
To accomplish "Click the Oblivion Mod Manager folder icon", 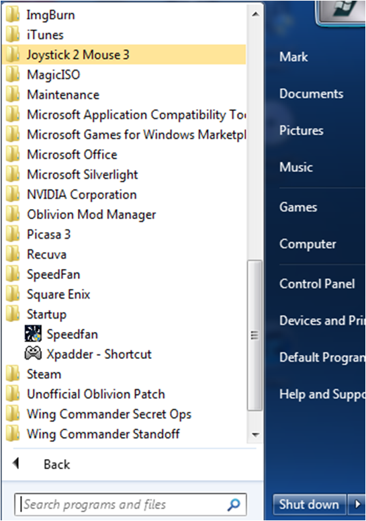I will tap(13, 214).
